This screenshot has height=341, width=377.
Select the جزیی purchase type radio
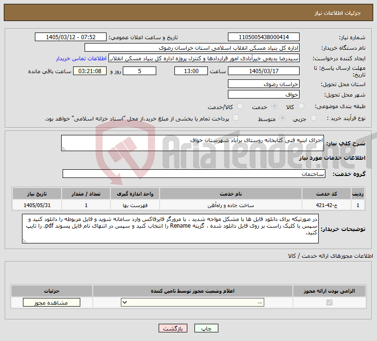tap(314, 118)
